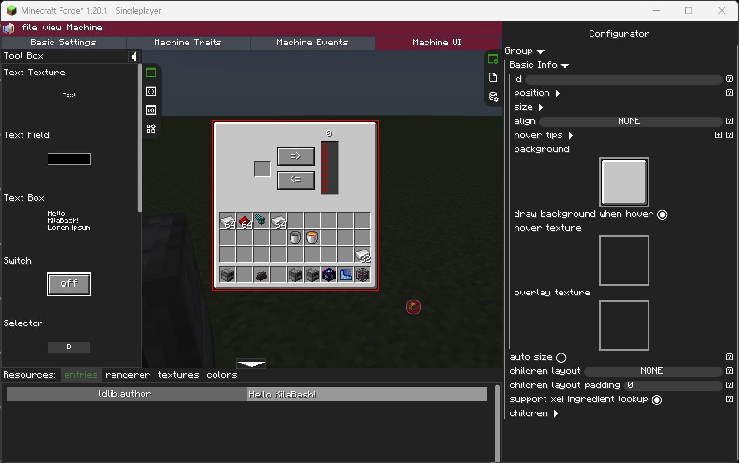Click the parentheses window icon in tool strip

coord(151,91)
